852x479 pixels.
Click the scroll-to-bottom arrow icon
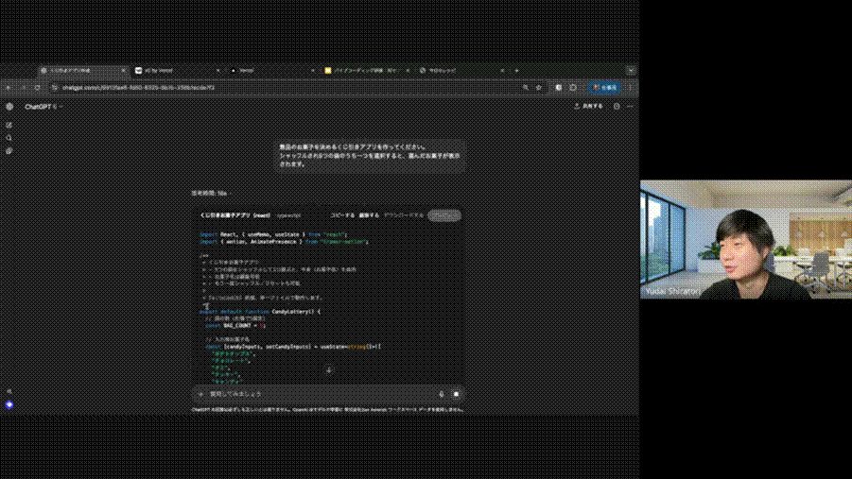329,370
